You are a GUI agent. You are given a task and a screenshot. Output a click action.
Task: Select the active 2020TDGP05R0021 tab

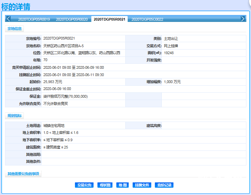click(109, 20)
